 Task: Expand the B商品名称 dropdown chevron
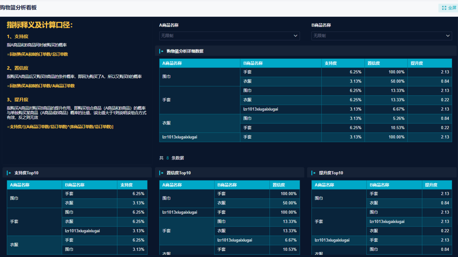coord(448,36)
